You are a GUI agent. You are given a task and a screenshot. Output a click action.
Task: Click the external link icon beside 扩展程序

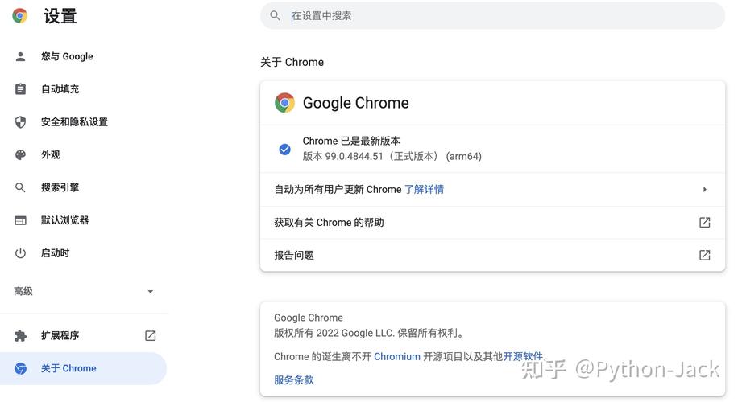[x=150, y=335]
